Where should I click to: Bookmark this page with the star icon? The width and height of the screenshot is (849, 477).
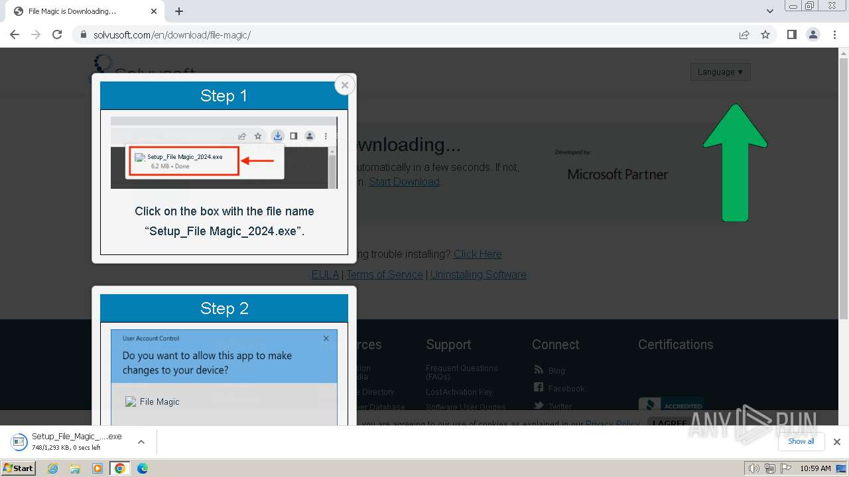765,34
